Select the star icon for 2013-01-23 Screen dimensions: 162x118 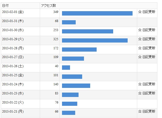point(140,93)
